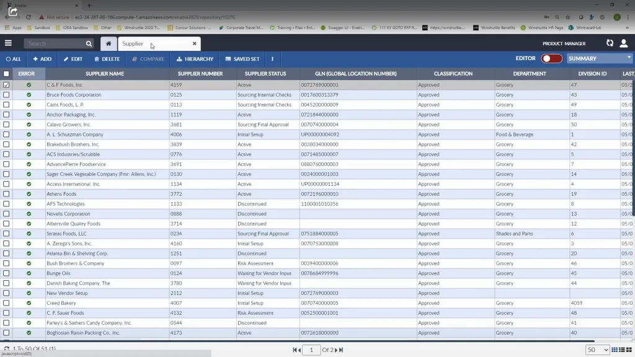Go to the first page of results
Image resolution: width=635 pixels, height=357 pixels.
295,350
